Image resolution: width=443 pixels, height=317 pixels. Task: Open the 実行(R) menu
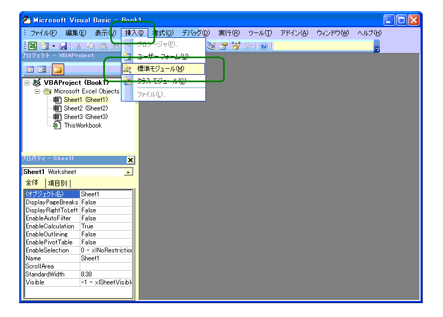[229, 33]
